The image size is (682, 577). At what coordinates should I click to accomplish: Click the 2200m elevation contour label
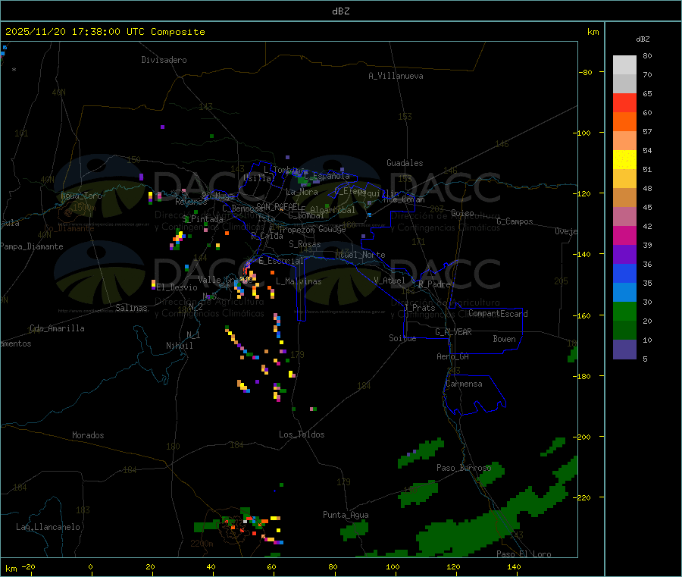(x=202, y=544)
